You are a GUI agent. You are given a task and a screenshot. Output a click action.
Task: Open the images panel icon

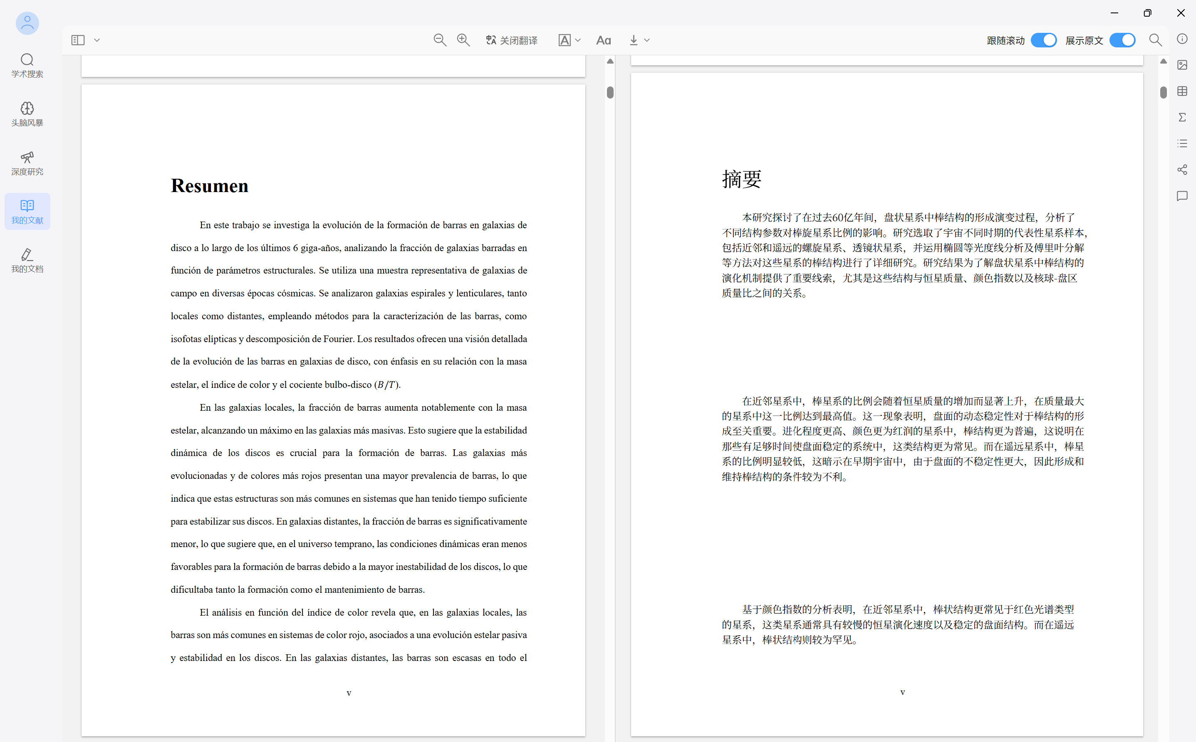pyautogui.click(x=1182, y=65)
